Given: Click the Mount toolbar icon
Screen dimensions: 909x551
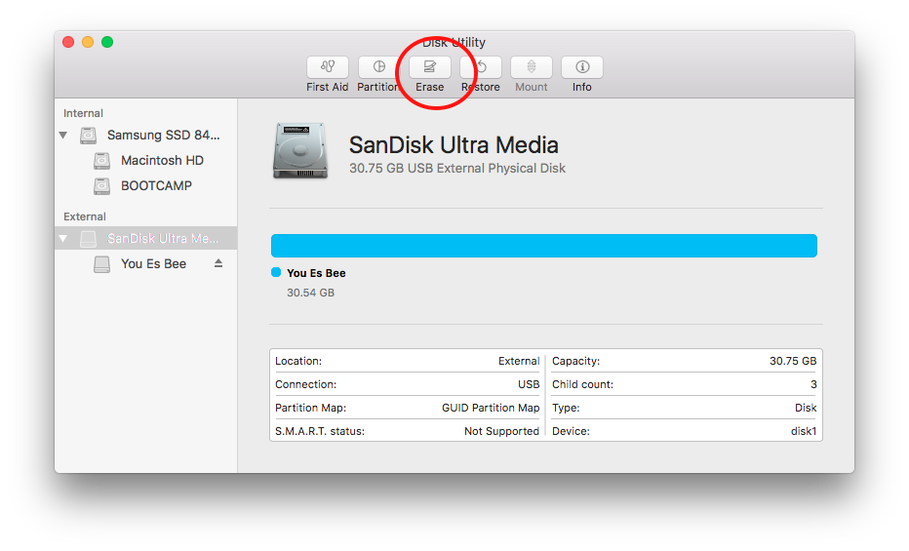Looking at the screenshot, I should coord(531,67).
